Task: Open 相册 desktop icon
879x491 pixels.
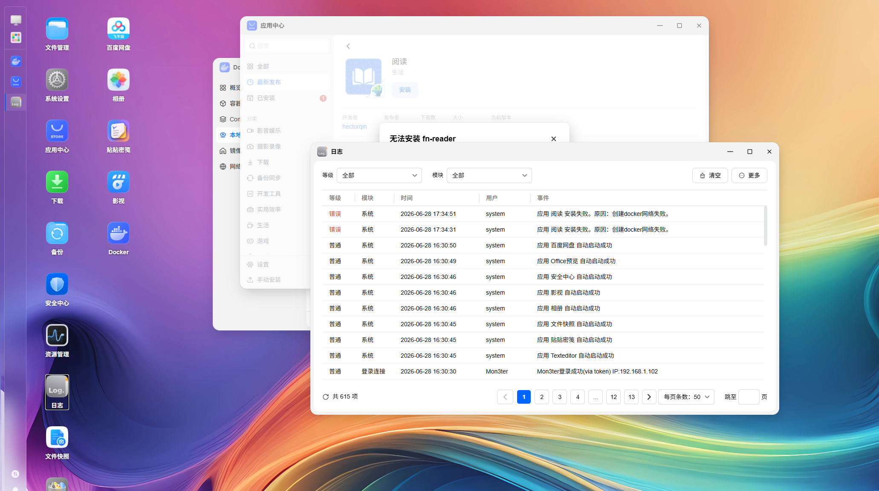Action: point(119,85)
